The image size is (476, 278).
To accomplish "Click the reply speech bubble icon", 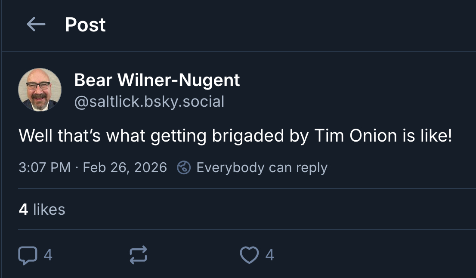I will coord(28,255).
